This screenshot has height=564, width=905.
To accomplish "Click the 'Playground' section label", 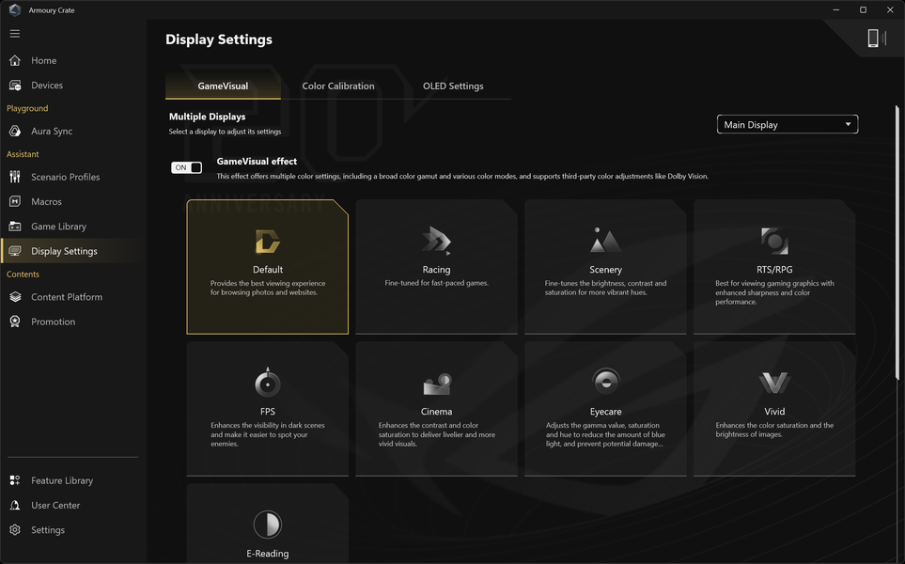I will click(x=27, y=108).
